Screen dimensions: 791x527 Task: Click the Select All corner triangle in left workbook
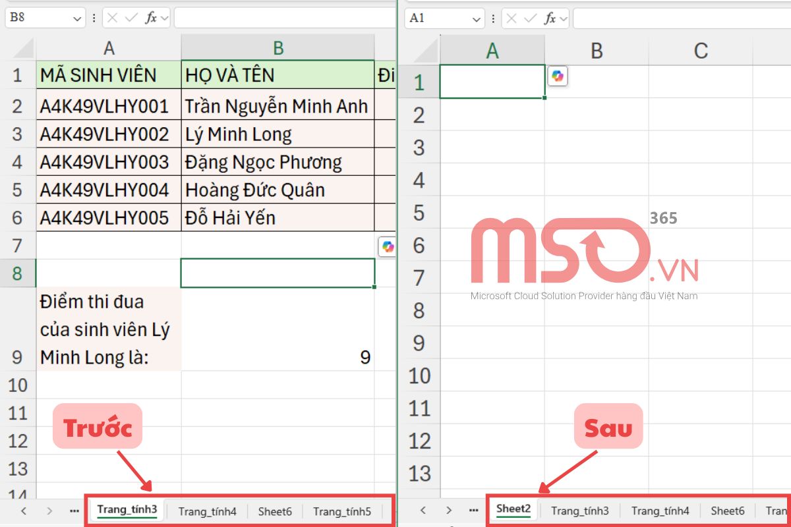click(x=23, y=47)
